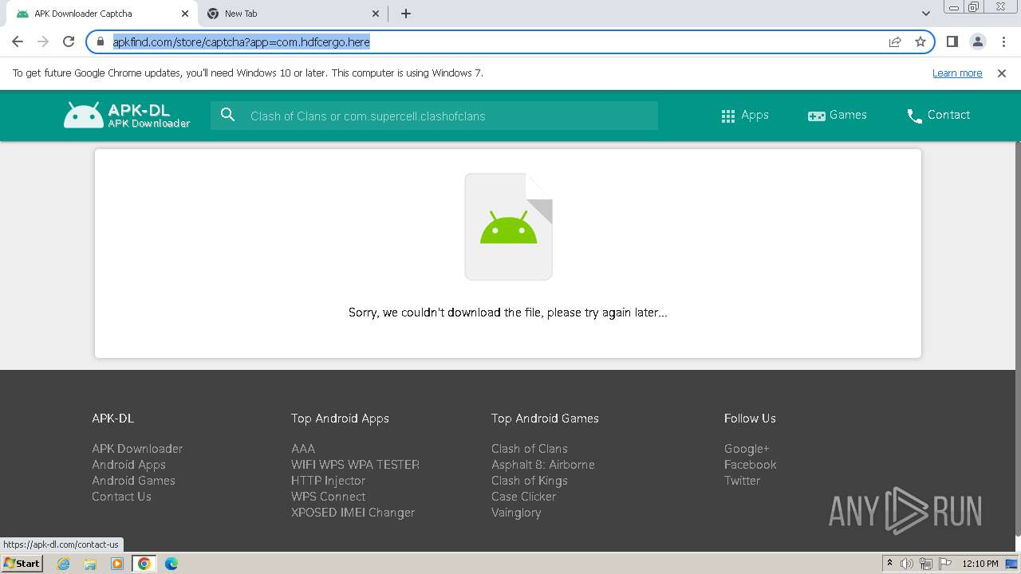Open the Windows Start menu
The width and height of the screenshot is (1021, 574).
(22, 563)
